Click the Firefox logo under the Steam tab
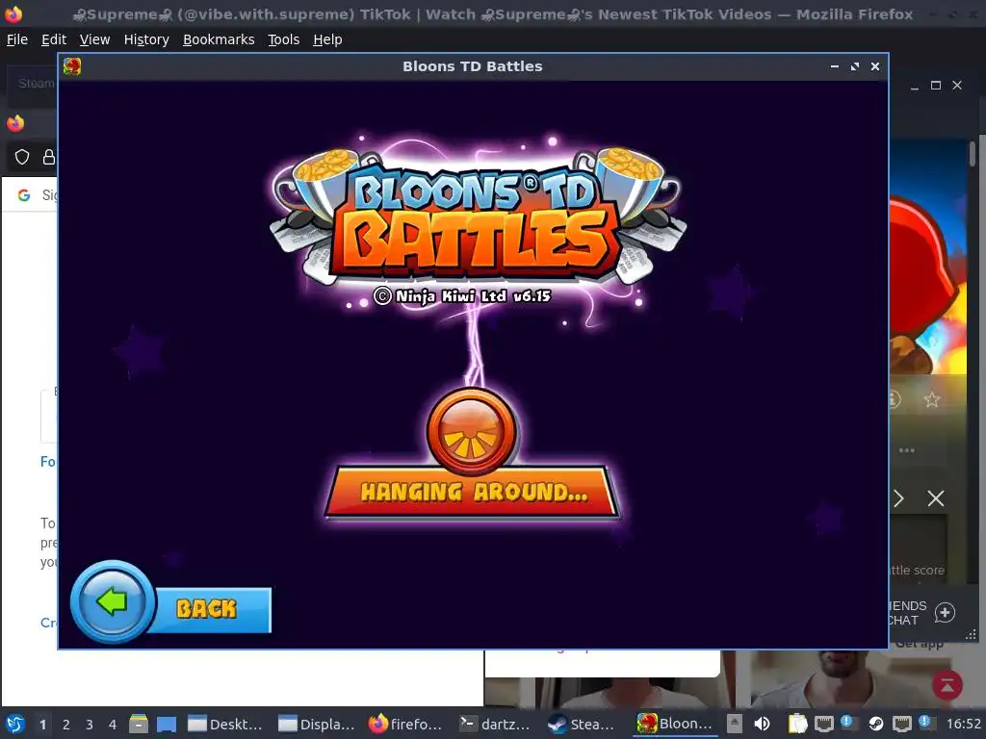Image resolution: width=986 pixels, height=739 pixels. pyautogui.click(x=15, y=123)
